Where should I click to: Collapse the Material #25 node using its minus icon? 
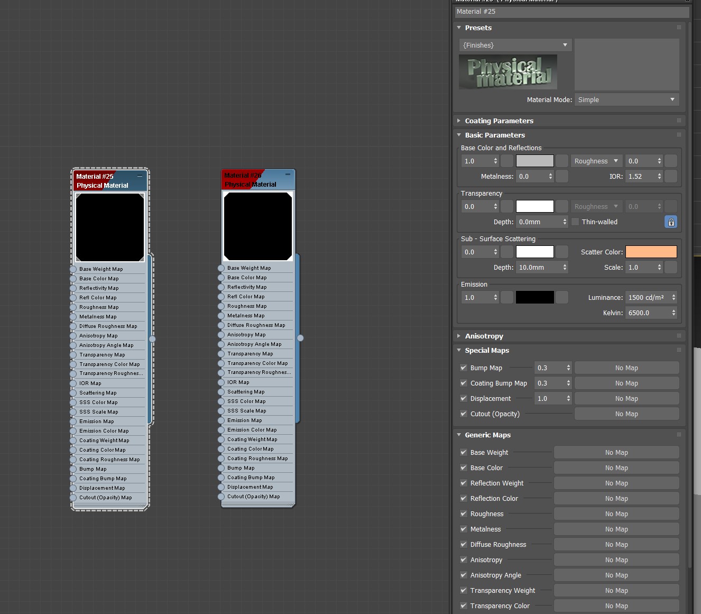pyautogui.click(x=140, y=175)
